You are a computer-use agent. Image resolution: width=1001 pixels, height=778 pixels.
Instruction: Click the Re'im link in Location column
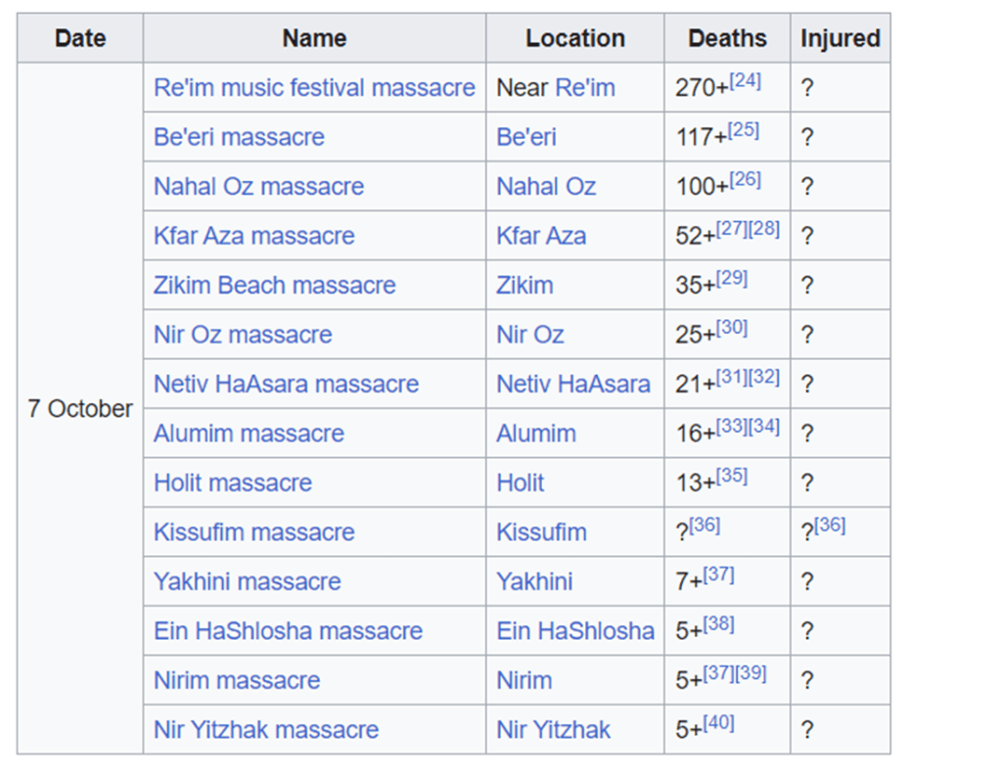tap(584, 88)
